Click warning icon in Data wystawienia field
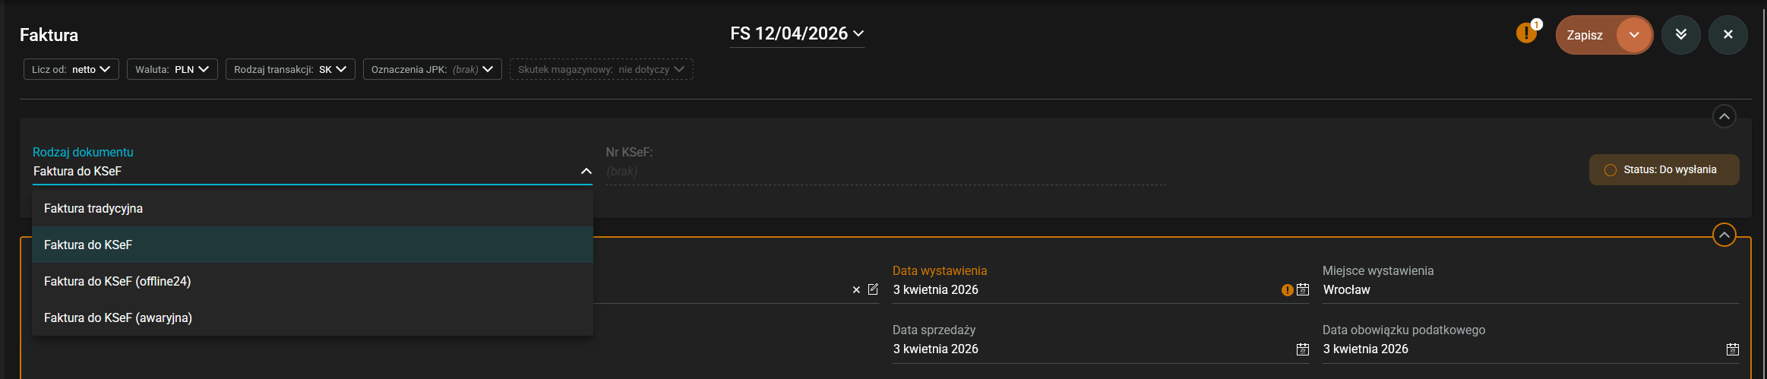This screenshot has height=379, width=1767. pos(1287,289)
